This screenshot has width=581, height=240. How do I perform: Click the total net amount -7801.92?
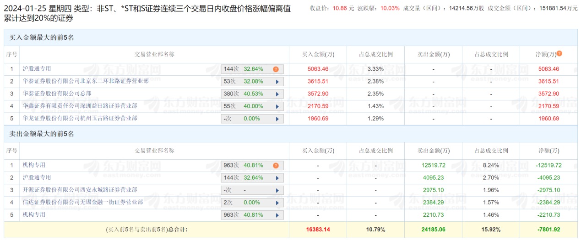(548, 230)
